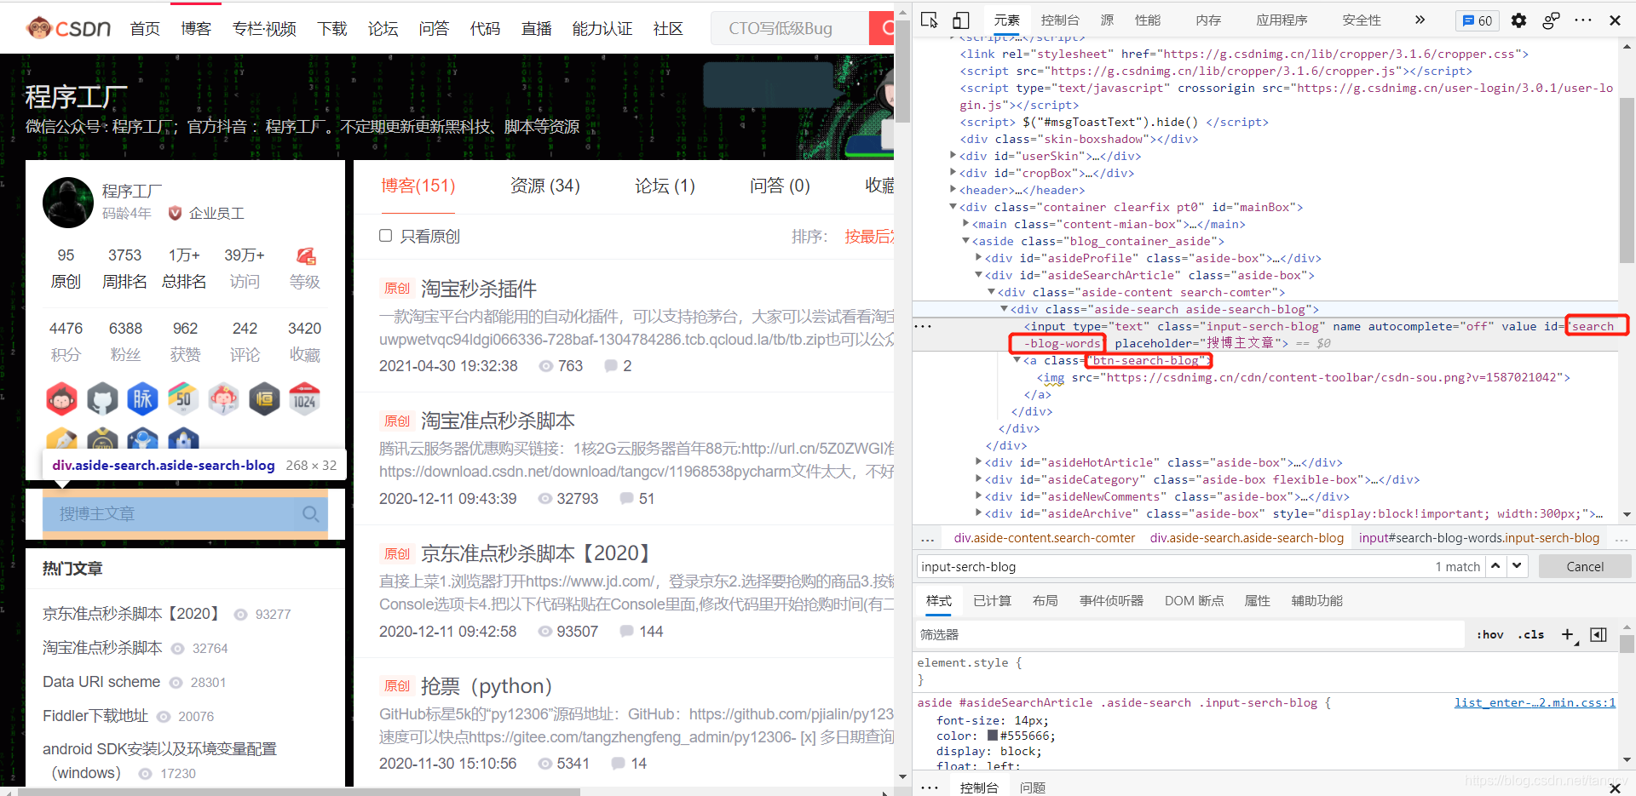Switch to 控制台 DevTools tab

1060,20
